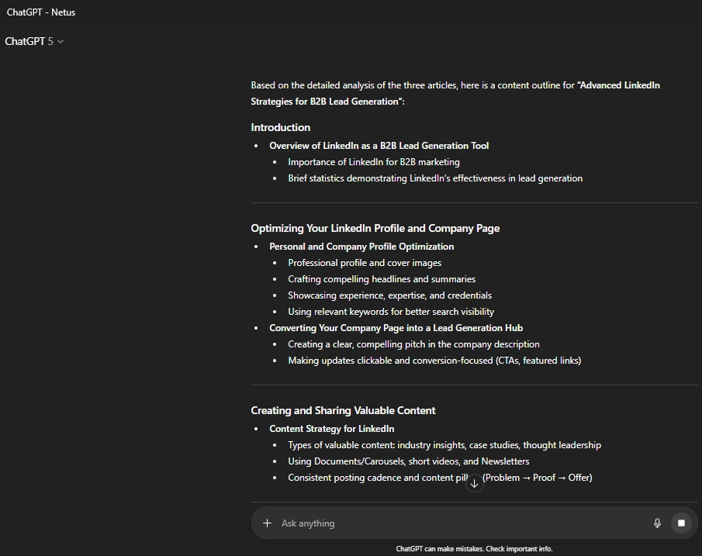Click 'Overview of LinkedIn as a B2B Lead Generation Tool'
Image resolution: width=702 pixels, height=556 pixels.
click(379, 145)
